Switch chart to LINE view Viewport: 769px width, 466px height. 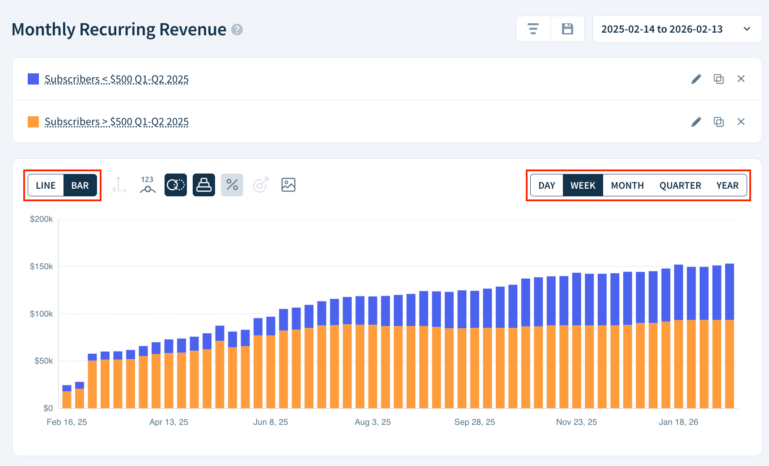coord(46,185)
